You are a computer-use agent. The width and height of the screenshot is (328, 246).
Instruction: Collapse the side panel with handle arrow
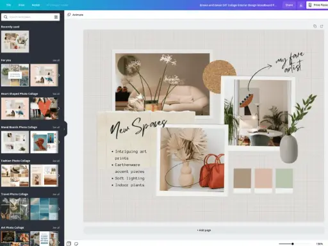pos(65,129)
